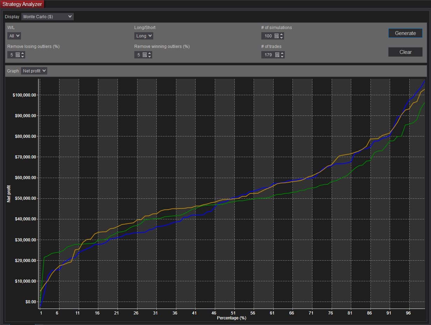Decrease the # of trades value
The height and width of the screenshot is (325, 431).
click(x=282, y=56)
